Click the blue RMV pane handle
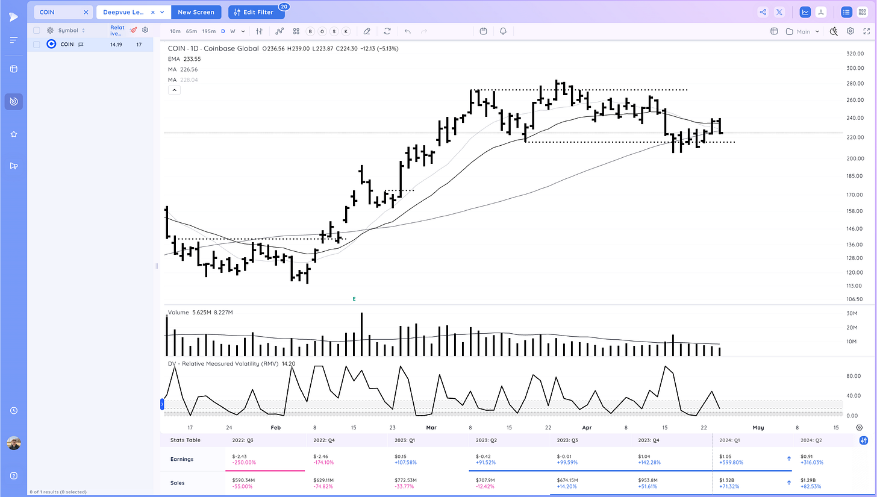877x497 pixels. 162,405
